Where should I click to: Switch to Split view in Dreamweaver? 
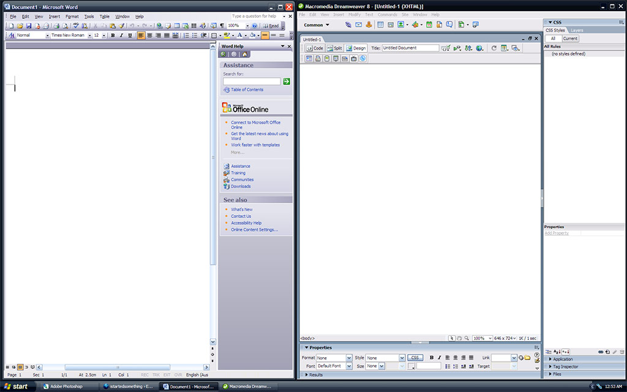pos(334,48)
